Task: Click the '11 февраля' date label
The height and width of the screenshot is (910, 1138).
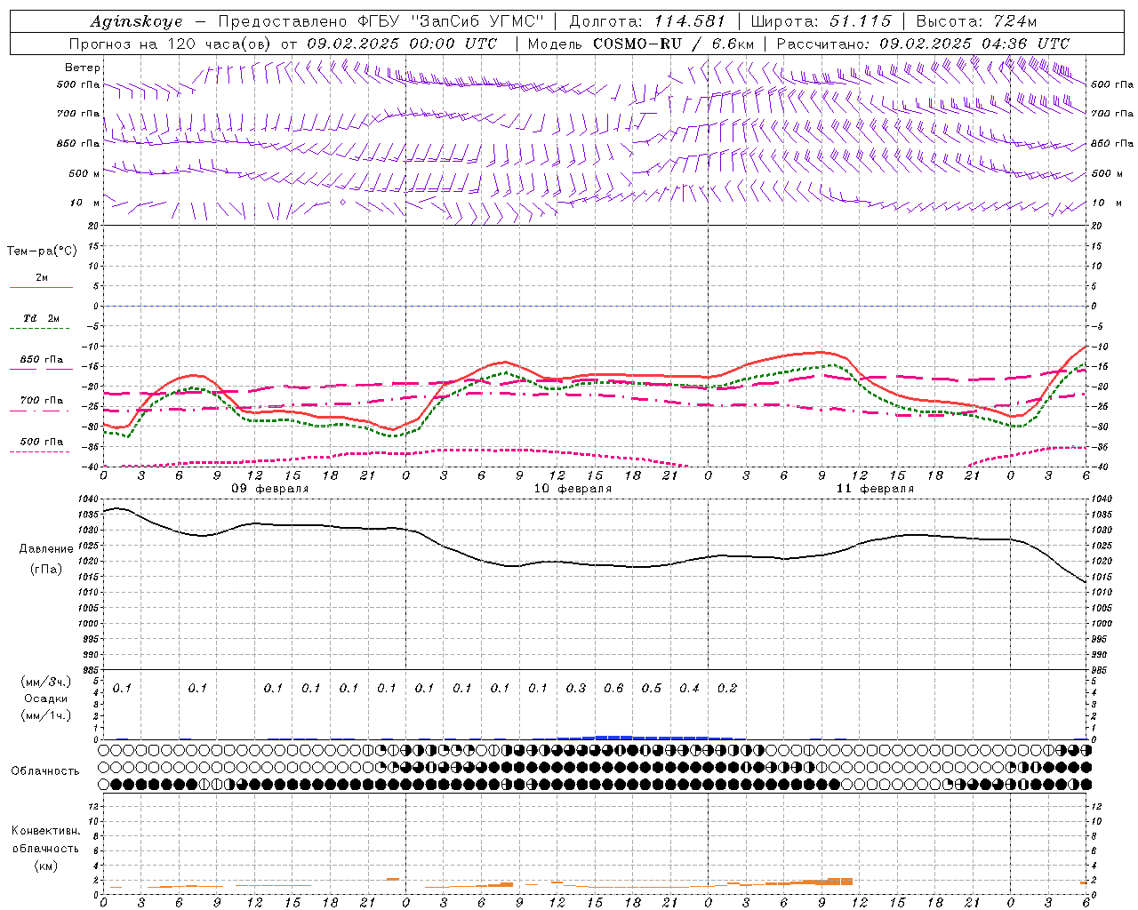Action: (875, 489)
